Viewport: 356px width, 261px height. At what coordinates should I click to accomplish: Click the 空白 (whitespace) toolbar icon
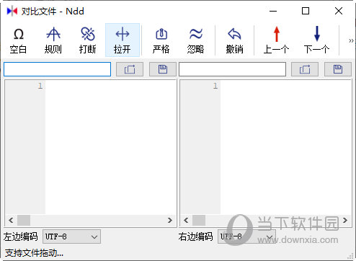(x=18, y=40)
